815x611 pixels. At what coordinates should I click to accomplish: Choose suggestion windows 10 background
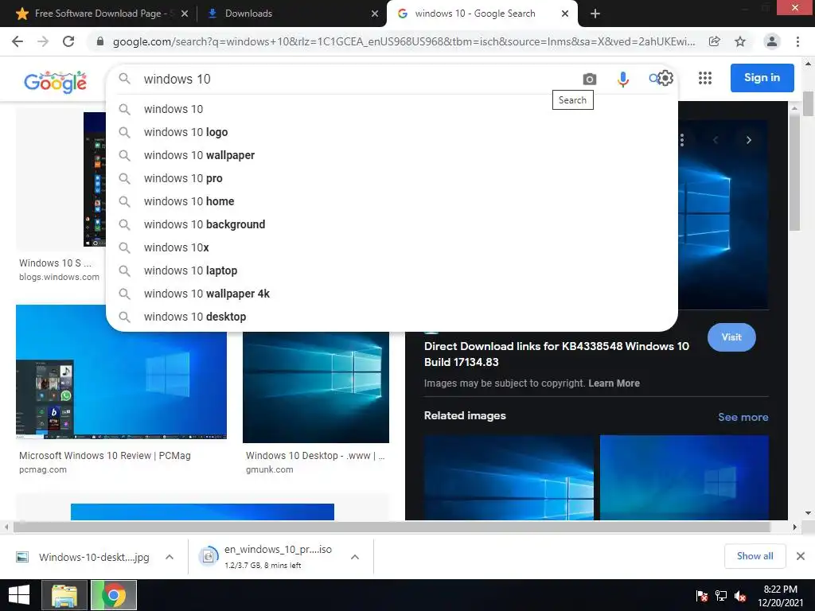pos(392,224)
